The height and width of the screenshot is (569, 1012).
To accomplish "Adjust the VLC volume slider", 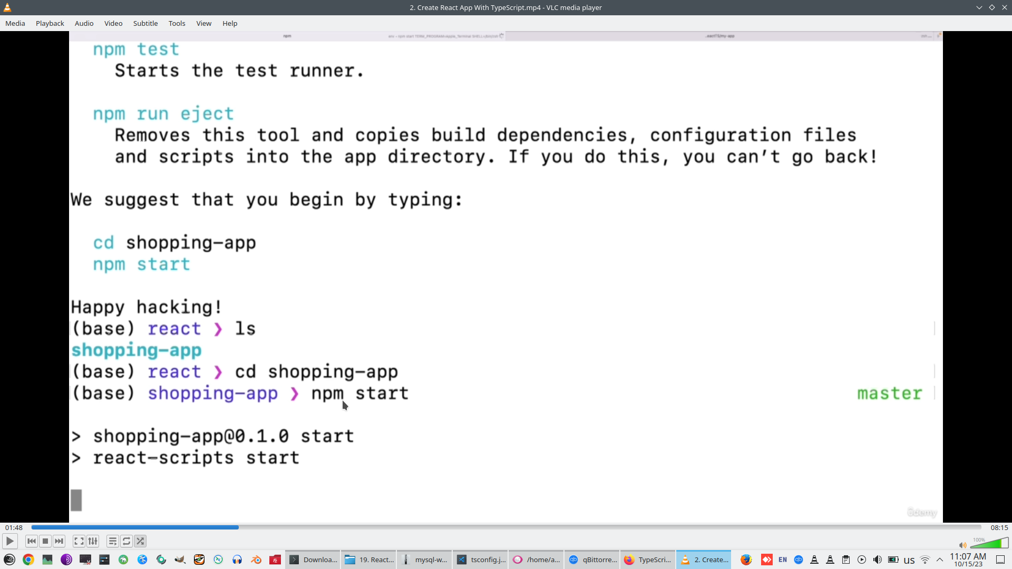I will (990, 544).
